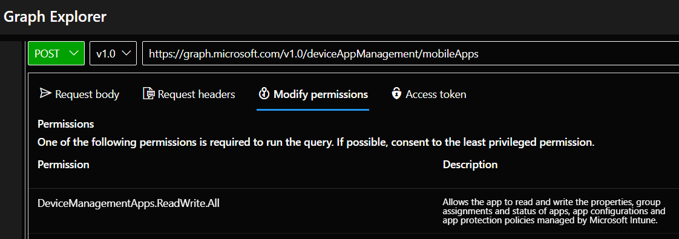The height and width of the screenshot is (239, 679).
Task: Click the Request headers document icon
Action: pos(148,94)
